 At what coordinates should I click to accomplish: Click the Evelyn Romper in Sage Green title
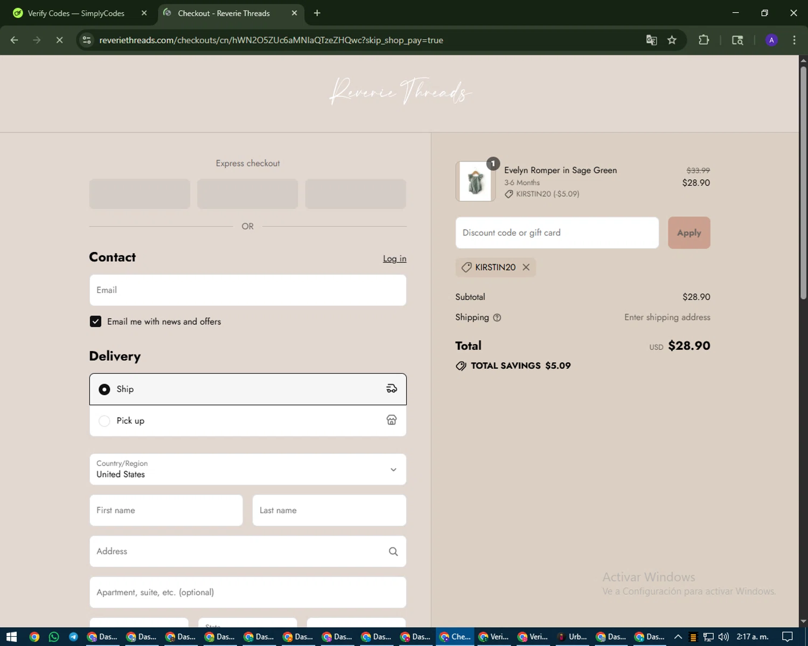[x=560, y=170]
